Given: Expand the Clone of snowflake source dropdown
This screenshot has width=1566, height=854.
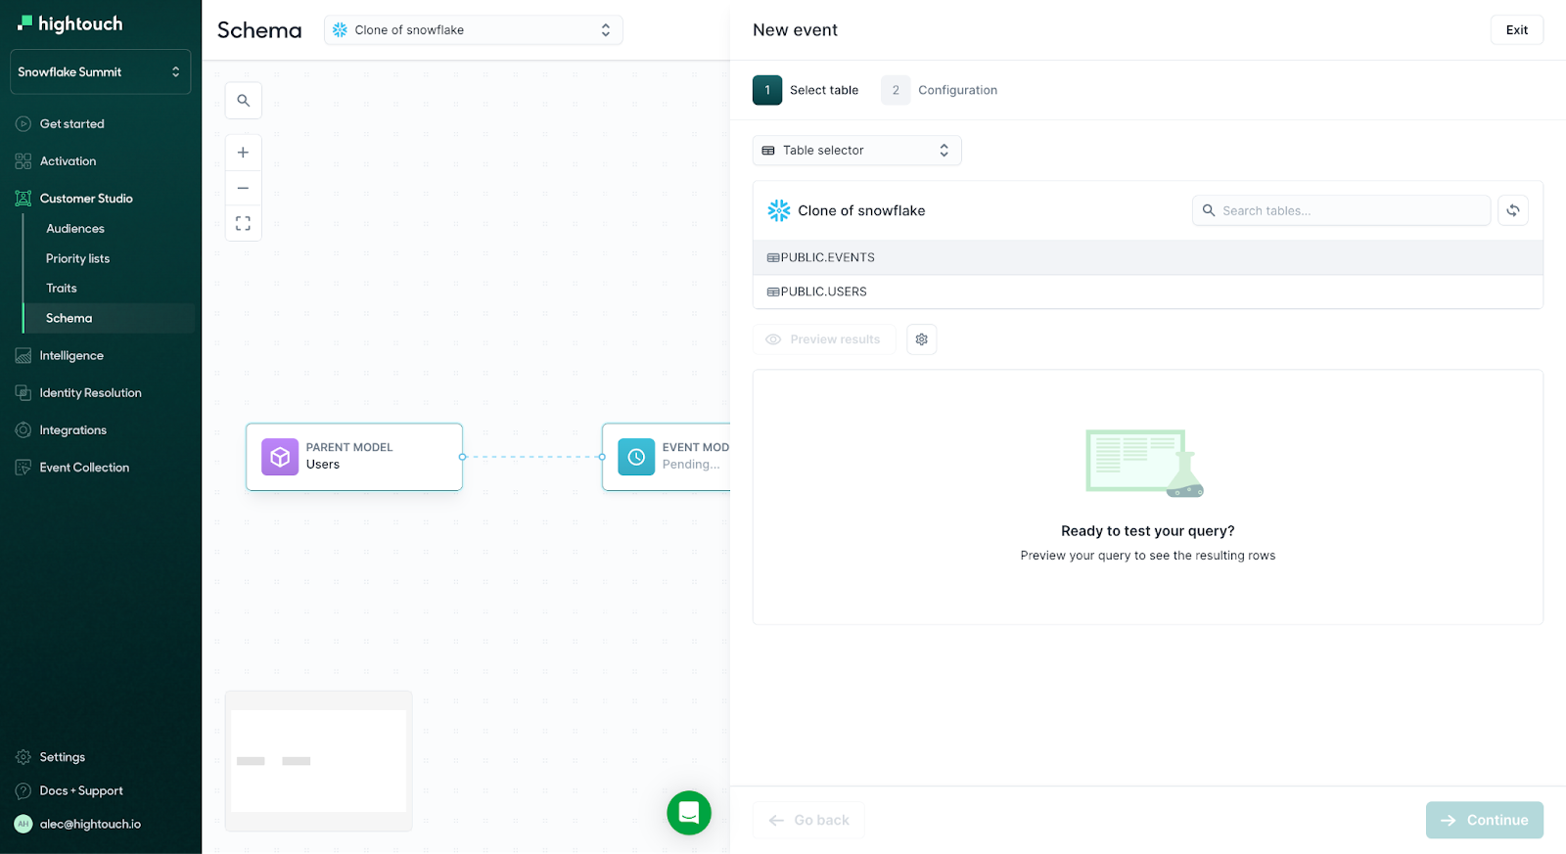Looking at the screenshot, I should pos(473,30).
